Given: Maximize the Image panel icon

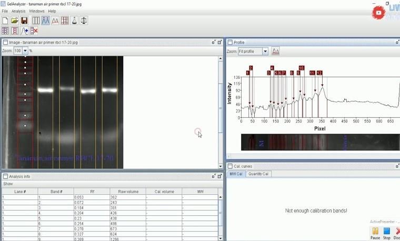Looking at the screenshot, I should pos(219,42).
